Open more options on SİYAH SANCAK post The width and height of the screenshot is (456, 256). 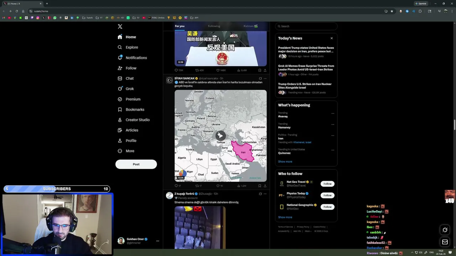pos(265,78)
